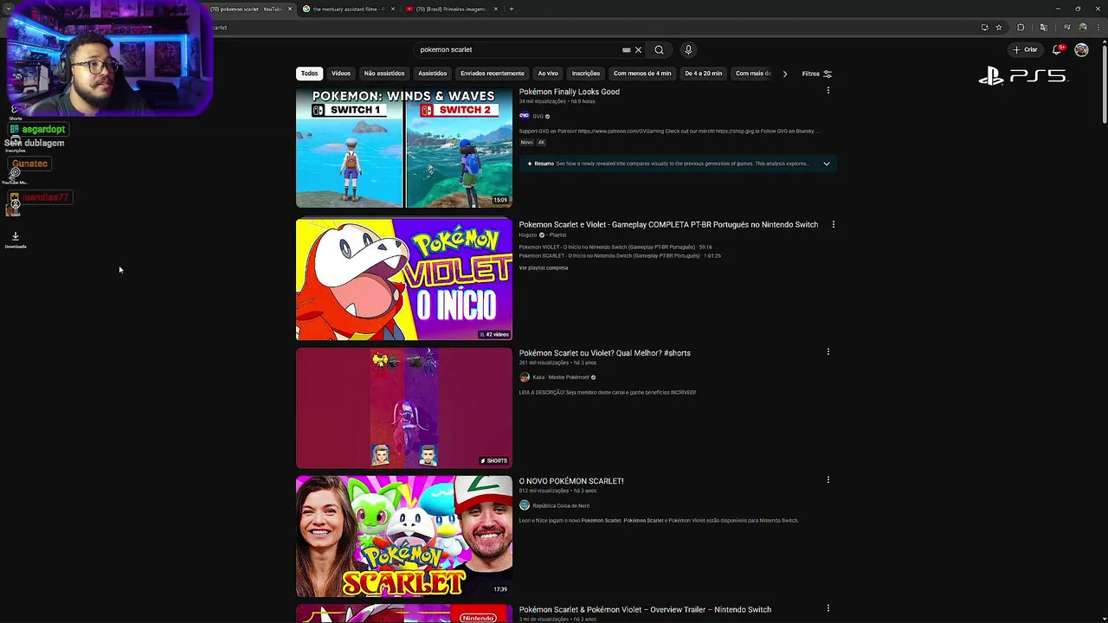Bookmark this page with the star icon
The image size is (1108, 623).
click(x=999, y=27)
